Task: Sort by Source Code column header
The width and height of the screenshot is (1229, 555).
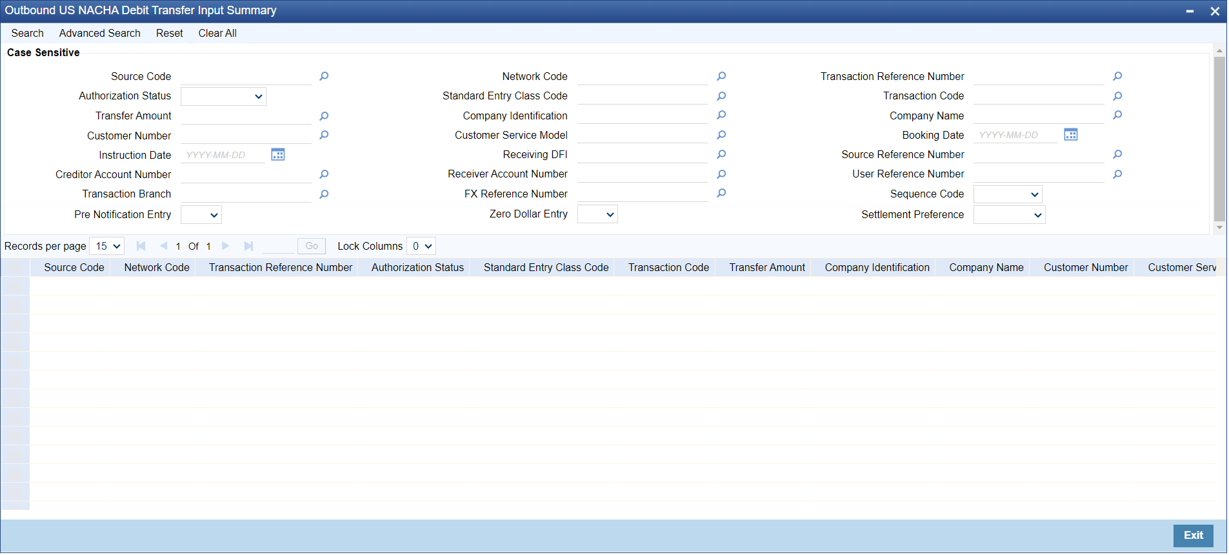Action: click(74, 268)
